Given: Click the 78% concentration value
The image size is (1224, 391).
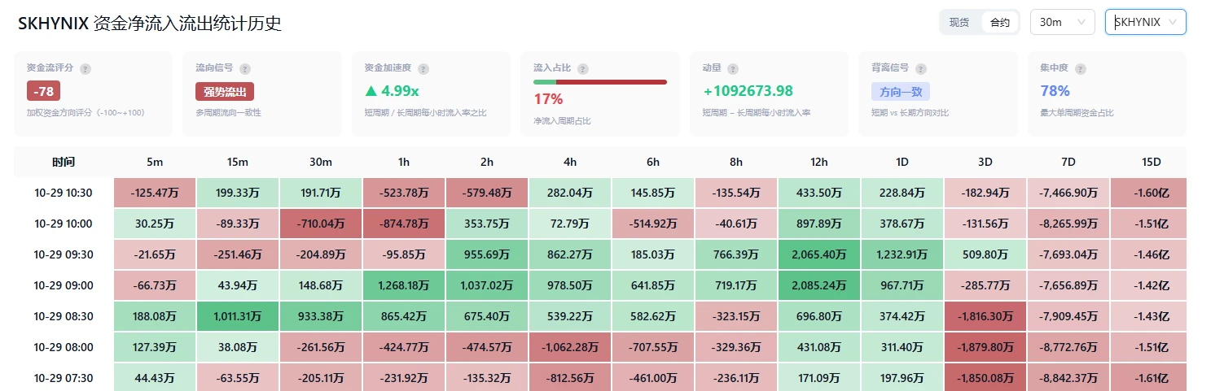Looking at the screenshot, I should coord(1055,91).
